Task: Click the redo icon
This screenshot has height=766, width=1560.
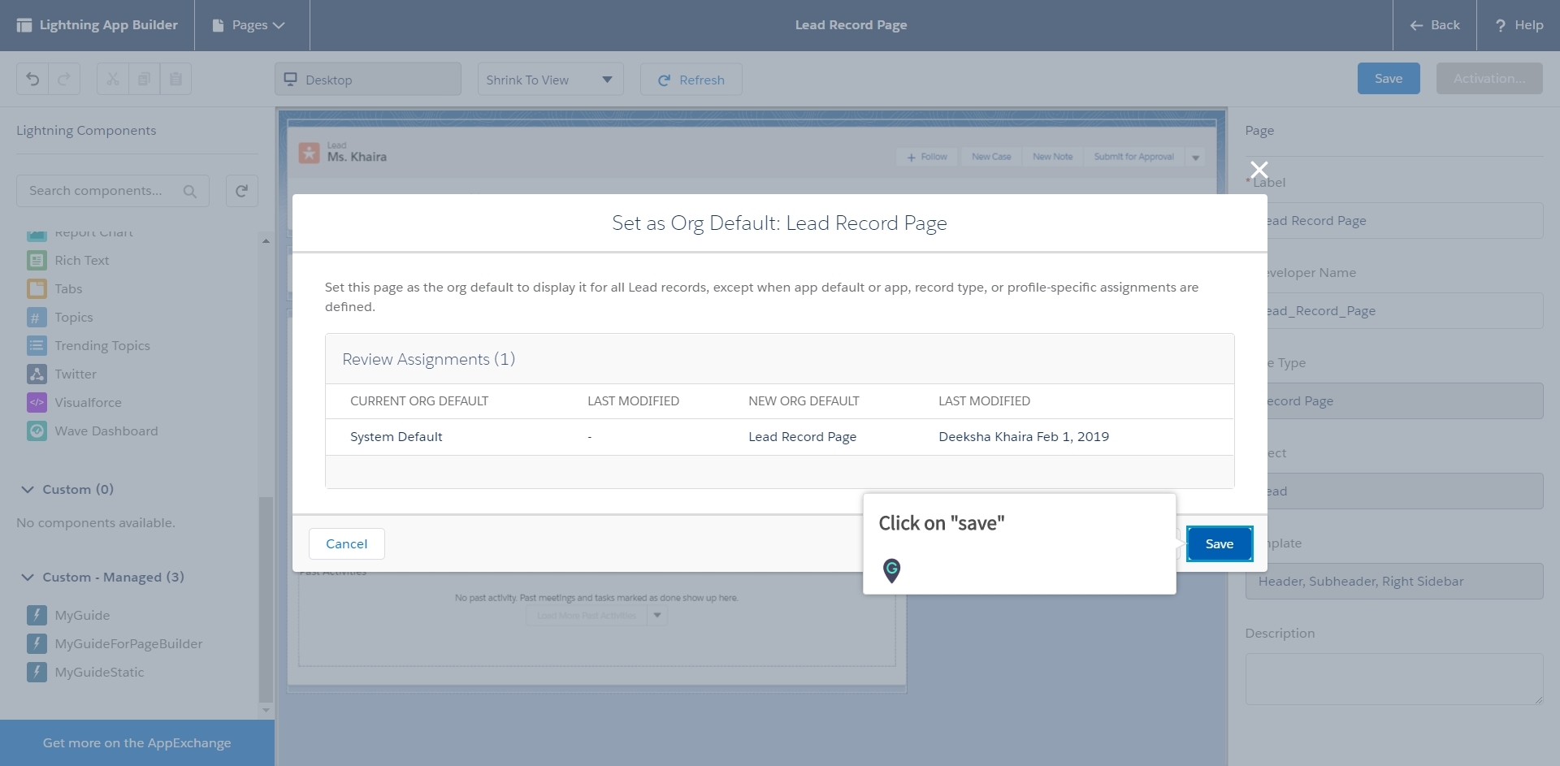Action: 63,79
